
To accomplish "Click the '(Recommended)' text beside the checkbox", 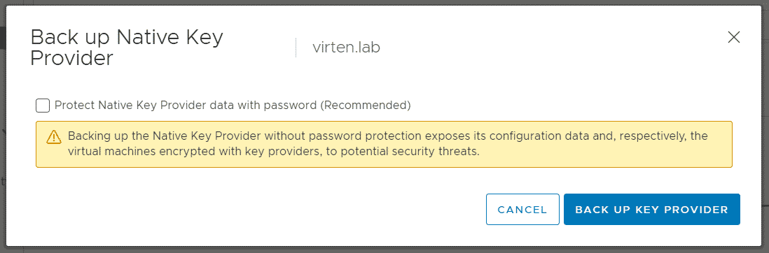I will (x=365, y=106).
